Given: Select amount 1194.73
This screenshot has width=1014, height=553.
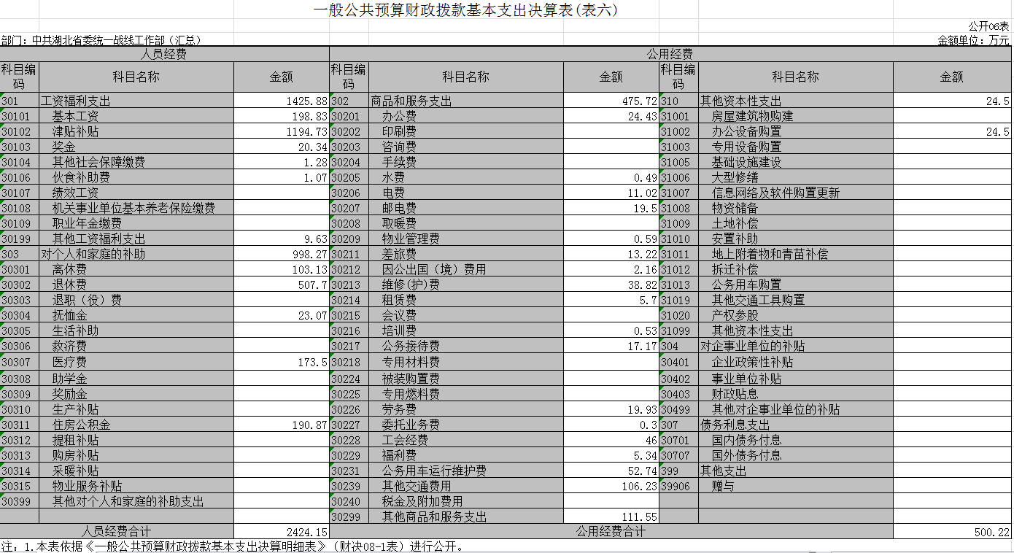Looking at the screenshot, I should pyautogui.click(x=282, y=131).
